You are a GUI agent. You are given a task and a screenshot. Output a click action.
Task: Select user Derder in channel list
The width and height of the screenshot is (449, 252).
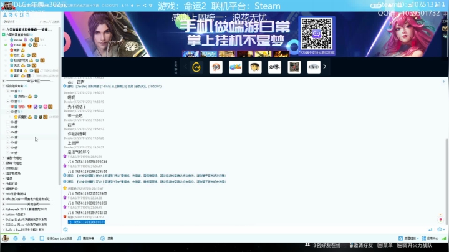(18, 40)
